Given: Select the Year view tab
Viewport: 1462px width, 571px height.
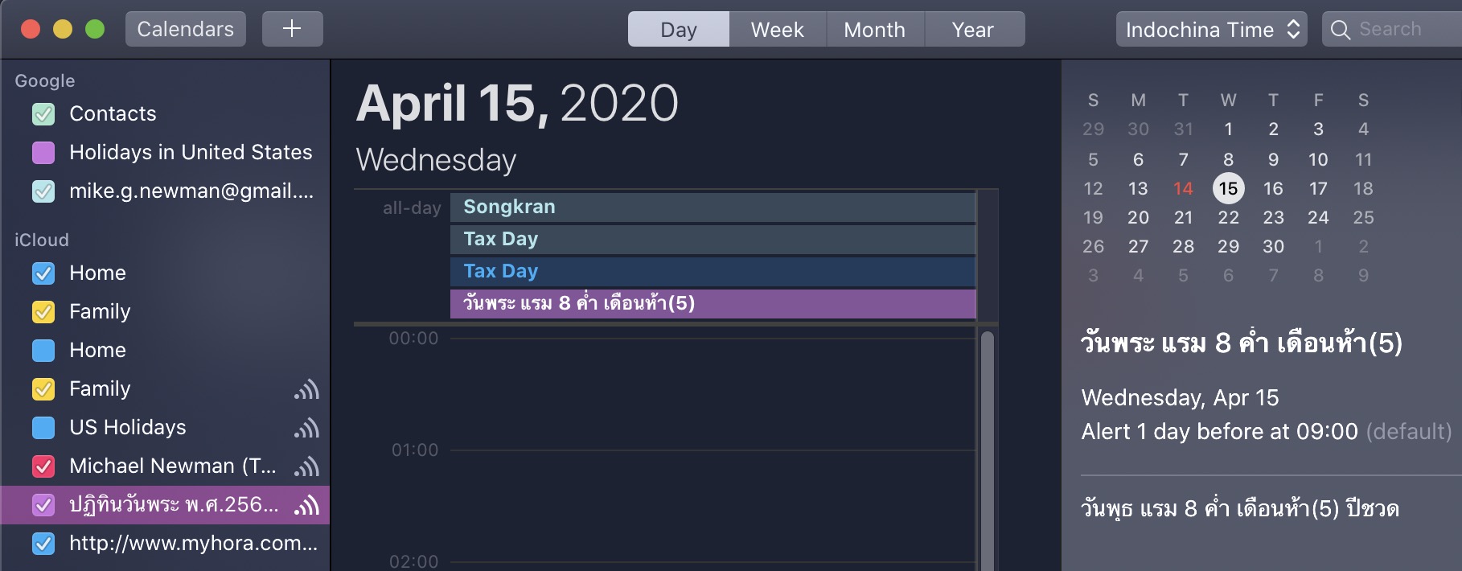Looking at the screenshot, I should [974, 30].
